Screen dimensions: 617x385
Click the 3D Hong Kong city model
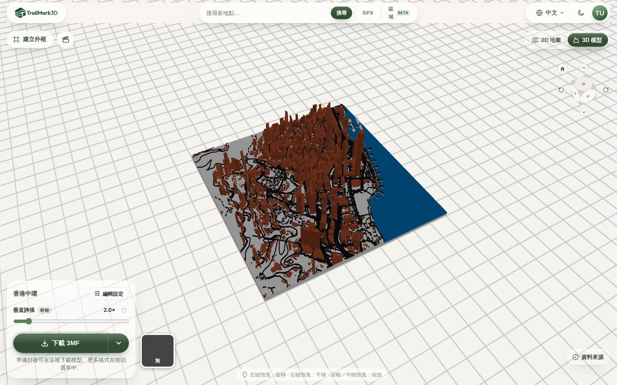coord(319,201)
